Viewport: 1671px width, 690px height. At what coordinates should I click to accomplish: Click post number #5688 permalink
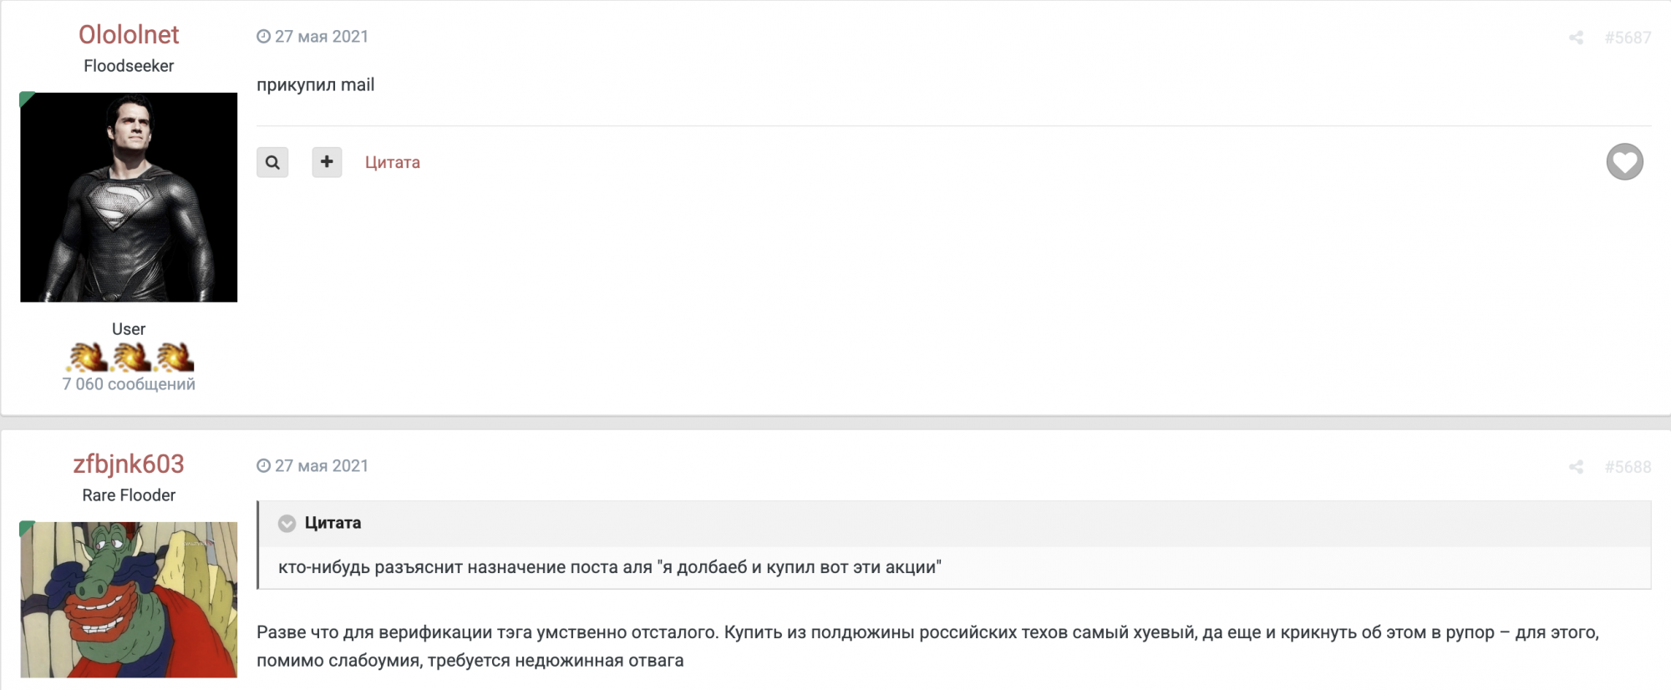1628,466
